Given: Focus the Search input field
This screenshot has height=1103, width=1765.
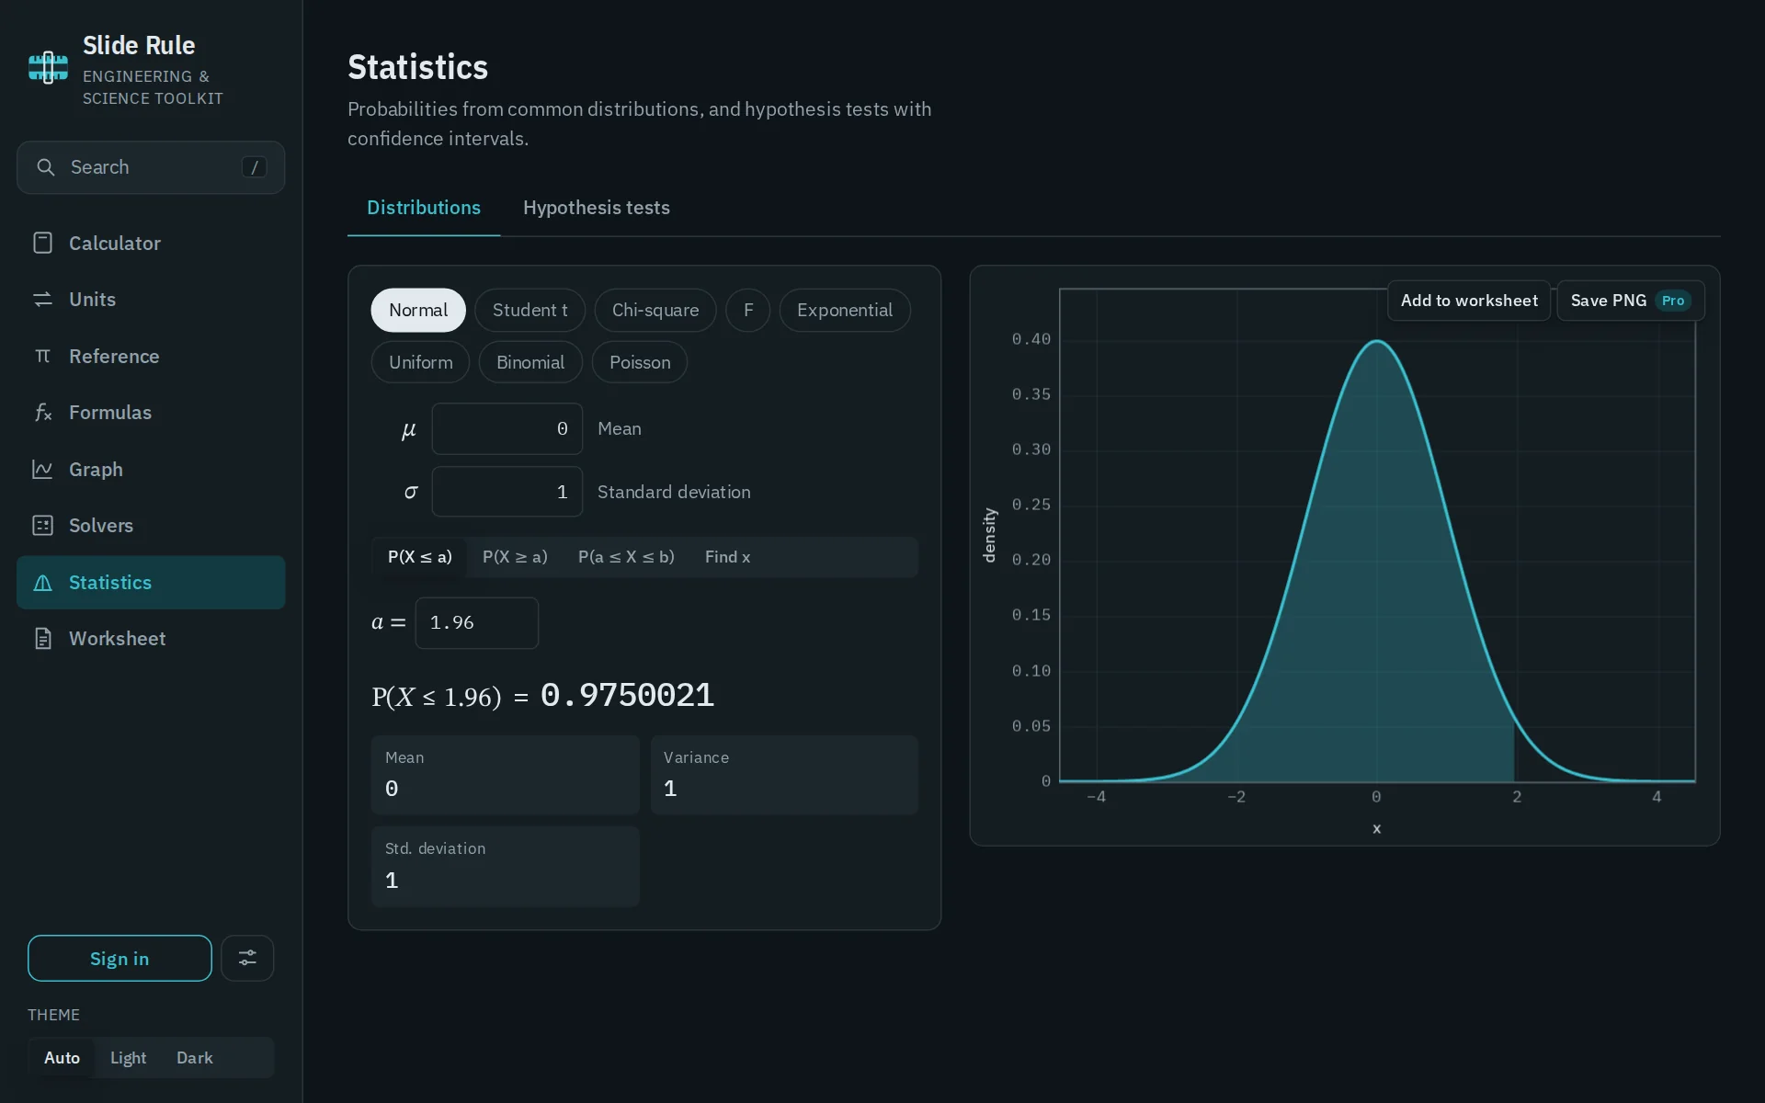Looking at the screenshot, I should [x=151, y=167].
